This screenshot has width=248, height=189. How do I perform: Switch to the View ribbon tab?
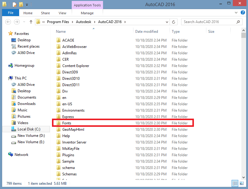pyautogui.click(x=62, y=13)
